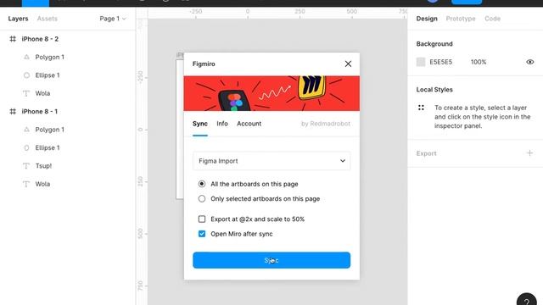This screenshot has height=305, width=543.
Task: Close the Figmiro plugin dialog
Action: coord(348,64)
